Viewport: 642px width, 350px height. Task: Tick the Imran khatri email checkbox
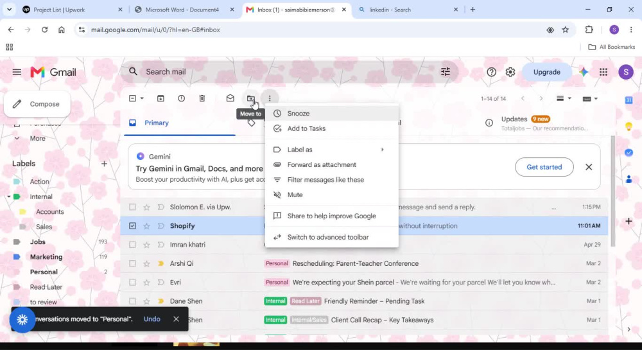132,245
